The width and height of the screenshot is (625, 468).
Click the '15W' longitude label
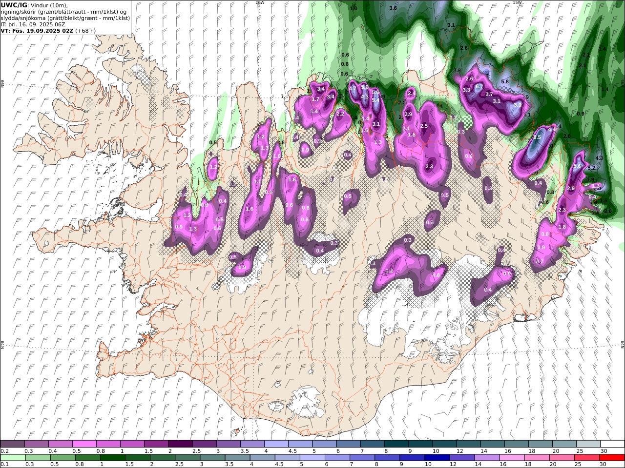click(518, 2)
